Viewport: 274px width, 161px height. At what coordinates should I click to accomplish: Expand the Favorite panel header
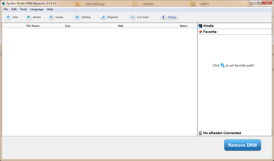(235, 32)
